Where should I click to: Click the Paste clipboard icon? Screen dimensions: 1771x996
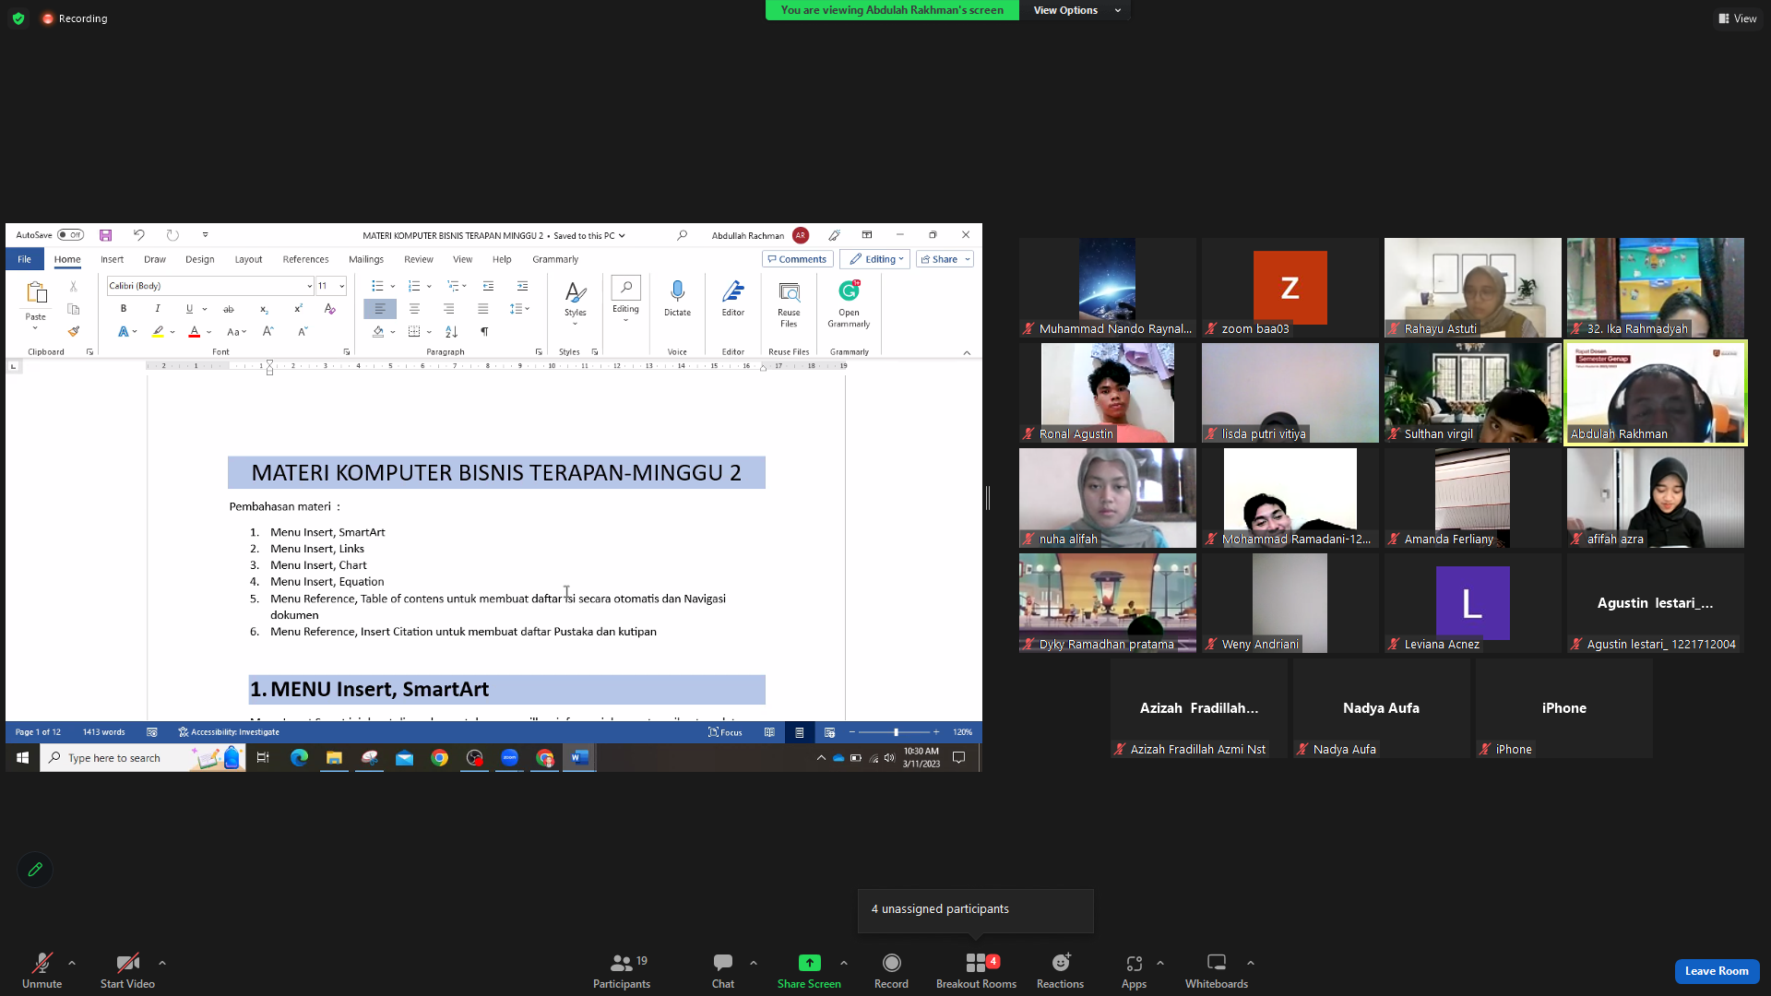36,293
